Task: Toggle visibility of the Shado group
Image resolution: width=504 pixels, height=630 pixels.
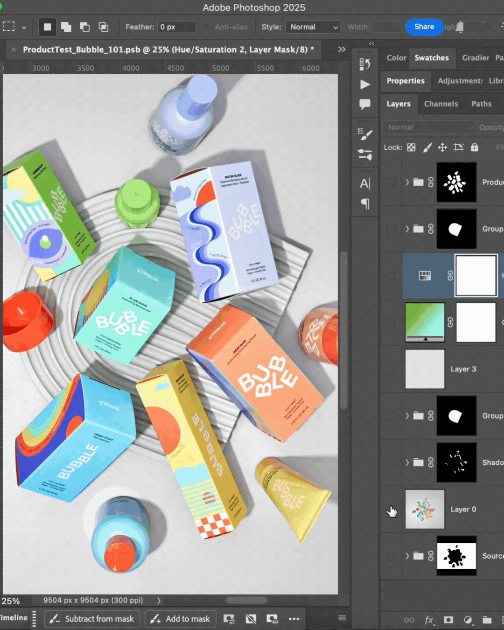Action: (392, 462)
